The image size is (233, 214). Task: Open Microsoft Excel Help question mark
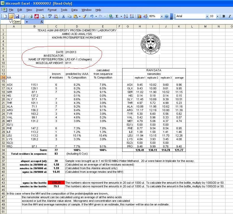167,16
